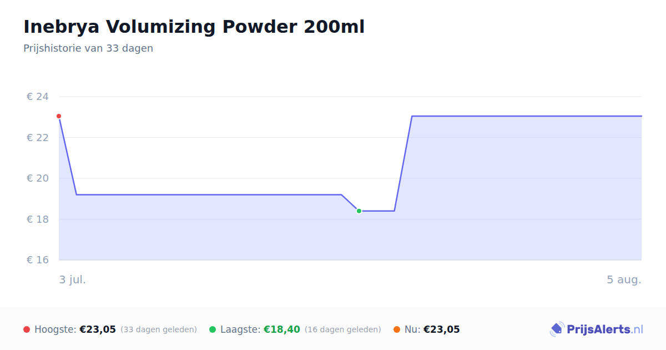This screenshot has height=350, width=666.
Task: Click the Hoogste price €23,05 value
Action: tap(98, 329)
